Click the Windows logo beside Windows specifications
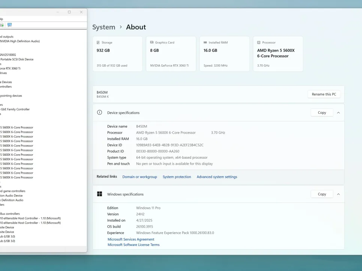 coord(100,194)
